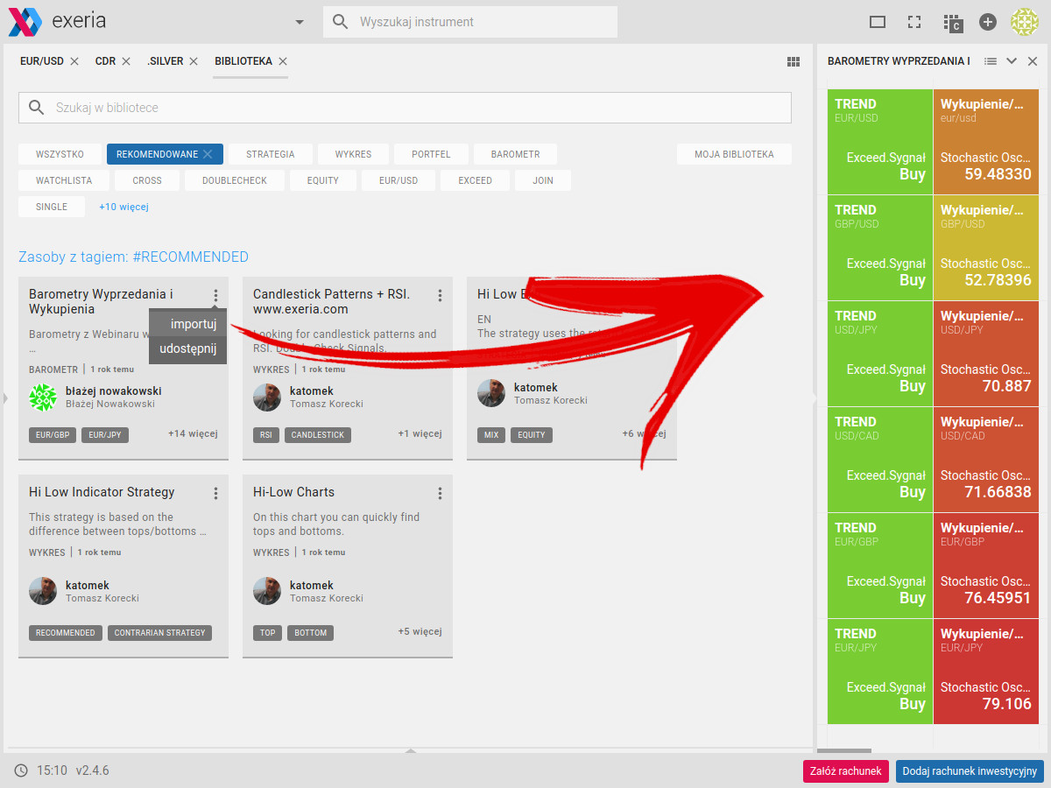Open three-dot menu on Barometry Wyprzedania card
This screenshot has width=1051, height=788.
215,296
